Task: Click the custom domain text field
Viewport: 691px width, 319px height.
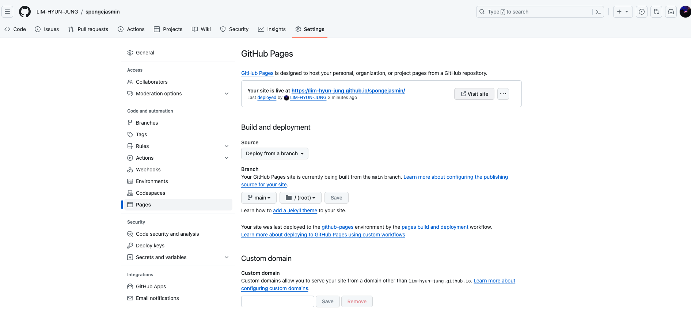Action: (x=278, y=301)
